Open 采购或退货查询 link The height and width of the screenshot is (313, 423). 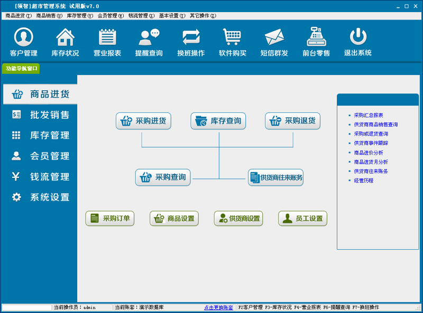pyautogui.click(x=371, y=134)
